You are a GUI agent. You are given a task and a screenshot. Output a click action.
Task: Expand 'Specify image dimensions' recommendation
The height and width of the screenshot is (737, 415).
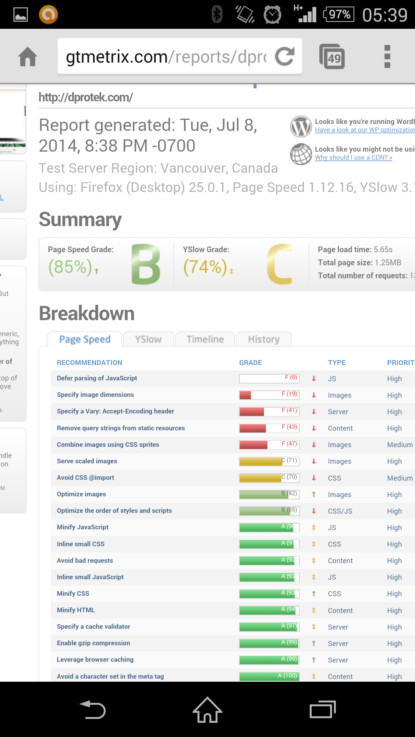click(x=95, y=395)
